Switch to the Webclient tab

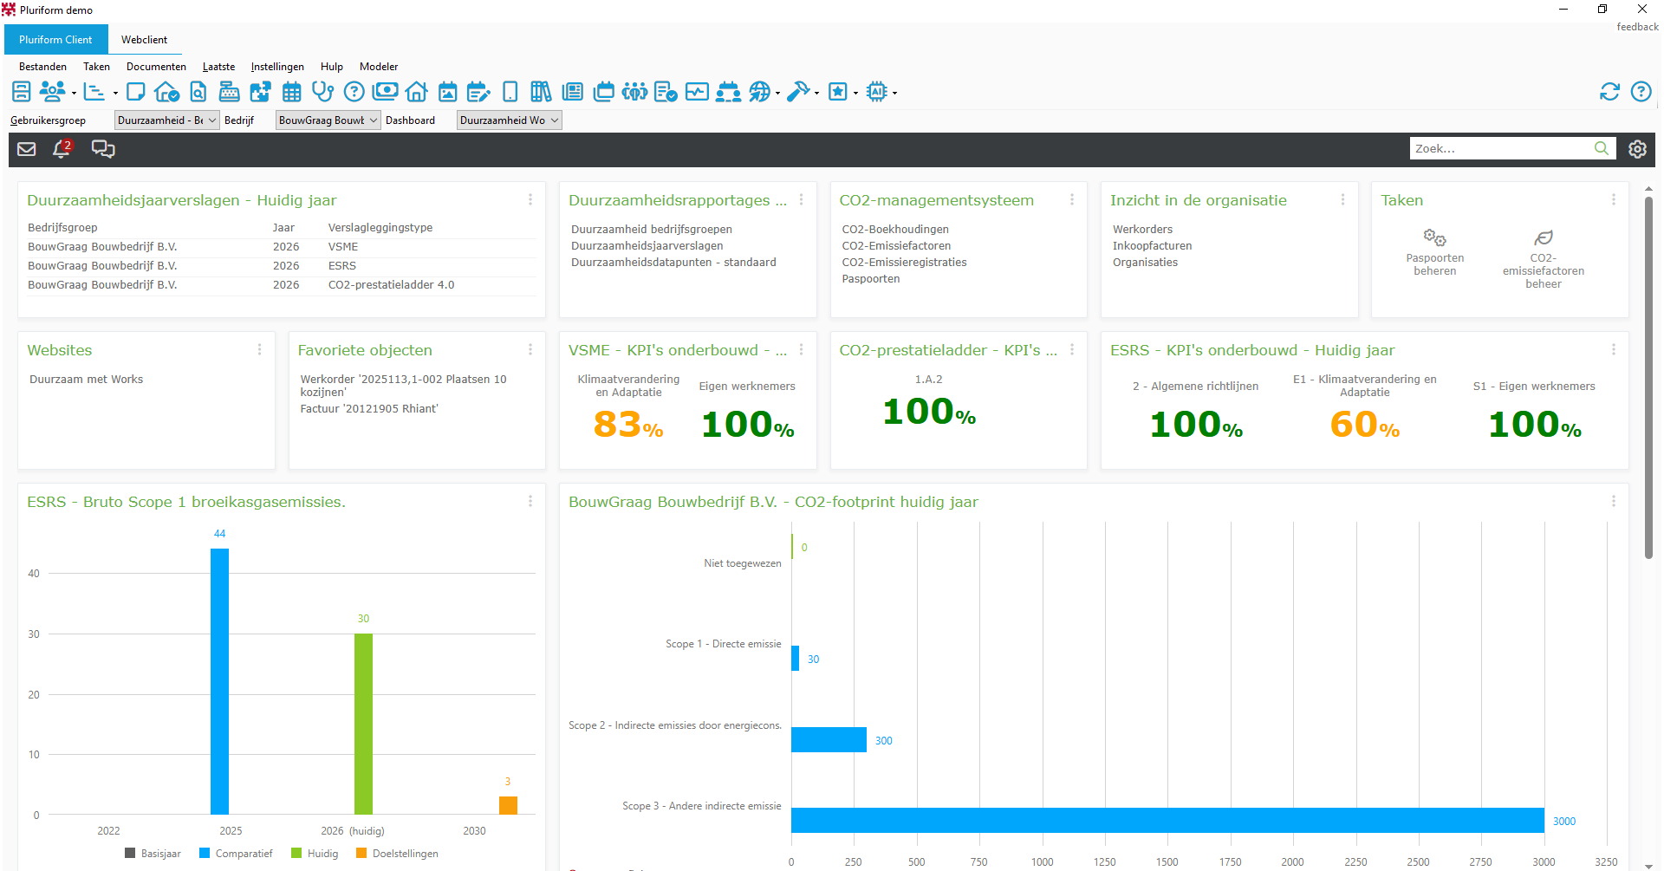tap(144, 40)
